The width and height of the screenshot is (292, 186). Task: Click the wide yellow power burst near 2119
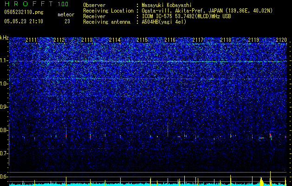coord(261,181)
